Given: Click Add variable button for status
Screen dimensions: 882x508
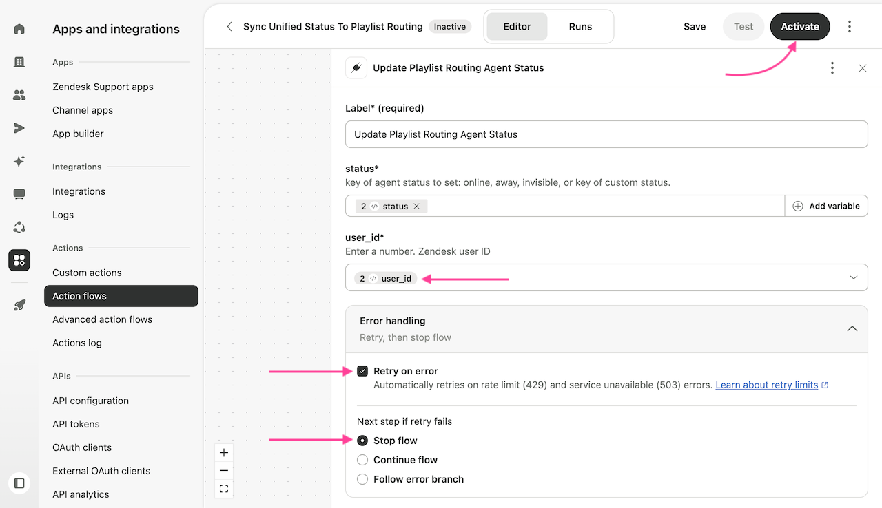Looking at the screenshot, I should [826, 206].
